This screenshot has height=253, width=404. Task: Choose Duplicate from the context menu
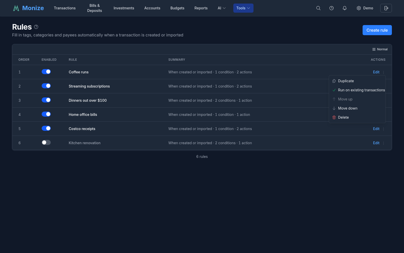[357, 81]
